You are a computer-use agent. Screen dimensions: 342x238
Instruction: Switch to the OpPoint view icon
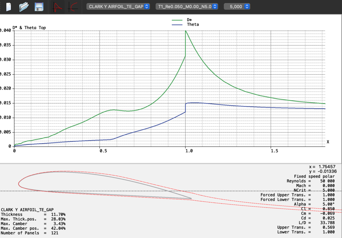58,7
